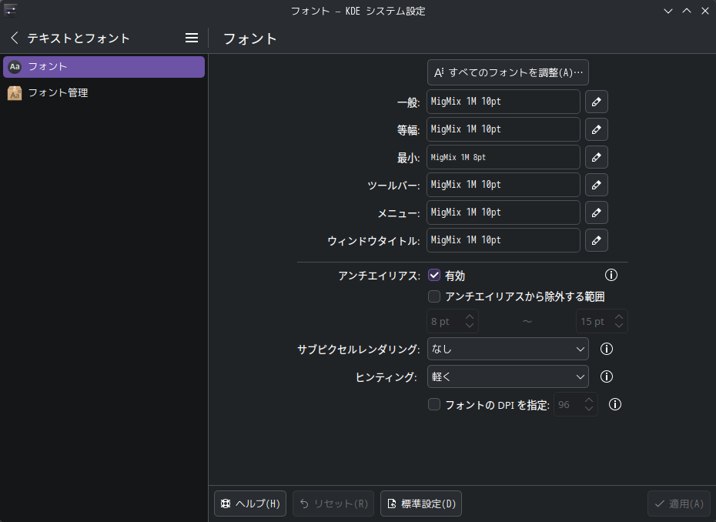Click the info icon beside ヒンティング dropdown
The image size is (716, 522).
point(607,376)
